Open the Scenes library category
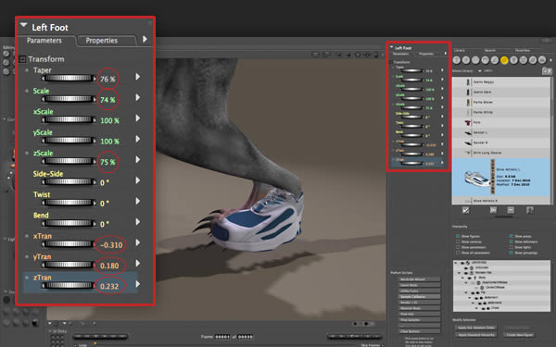Screen dimensions: 556x347 [x=542, y=60]
